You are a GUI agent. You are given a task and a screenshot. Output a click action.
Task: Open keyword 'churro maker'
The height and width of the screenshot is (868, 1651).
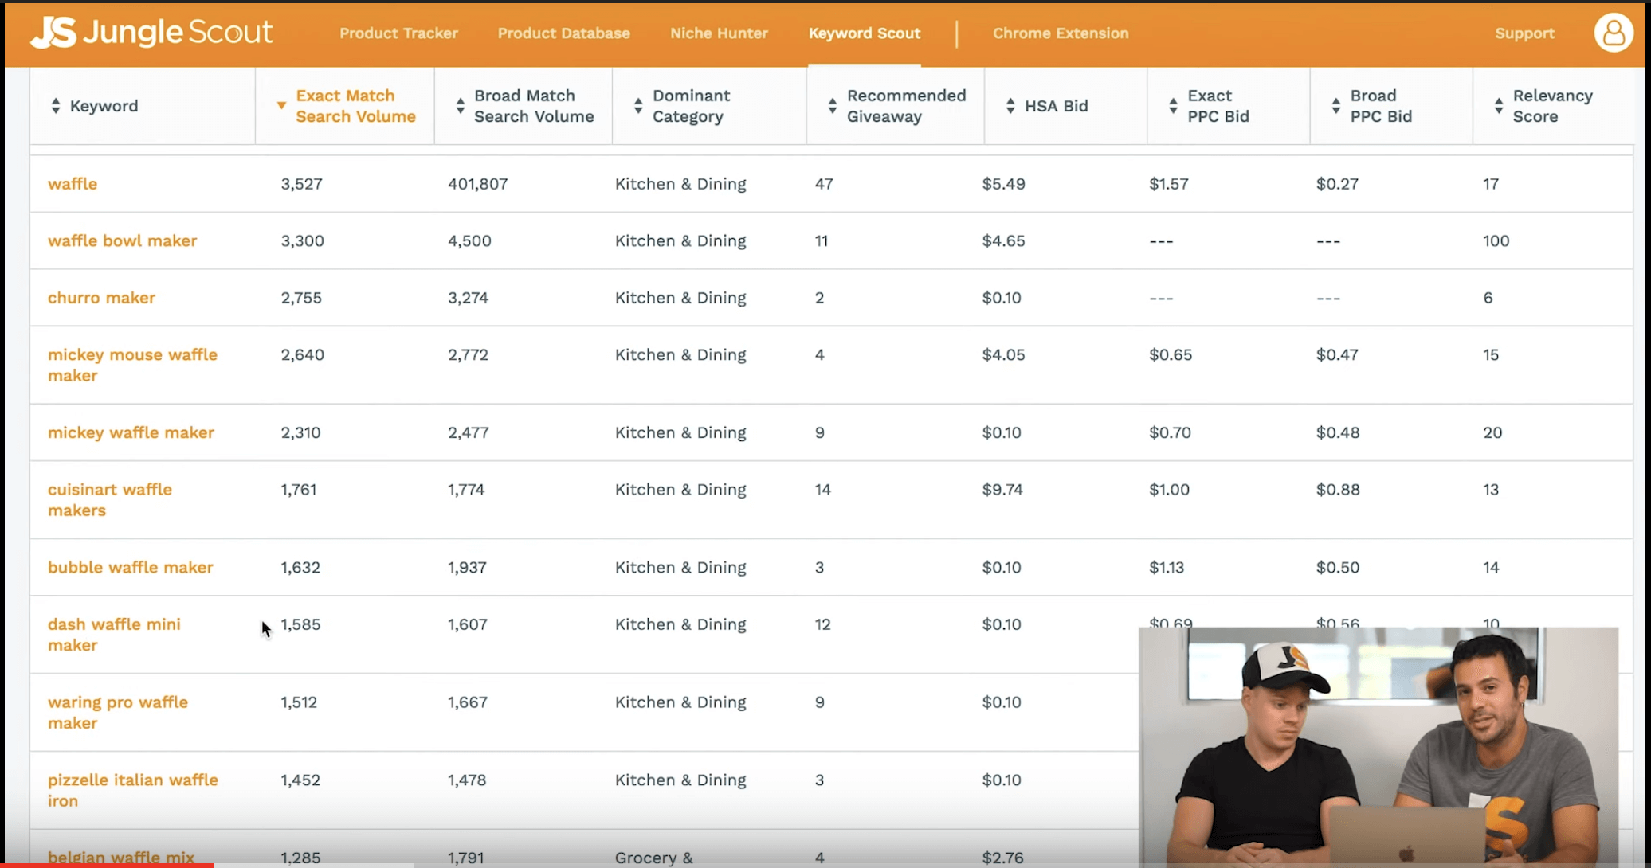coord(101,298)
